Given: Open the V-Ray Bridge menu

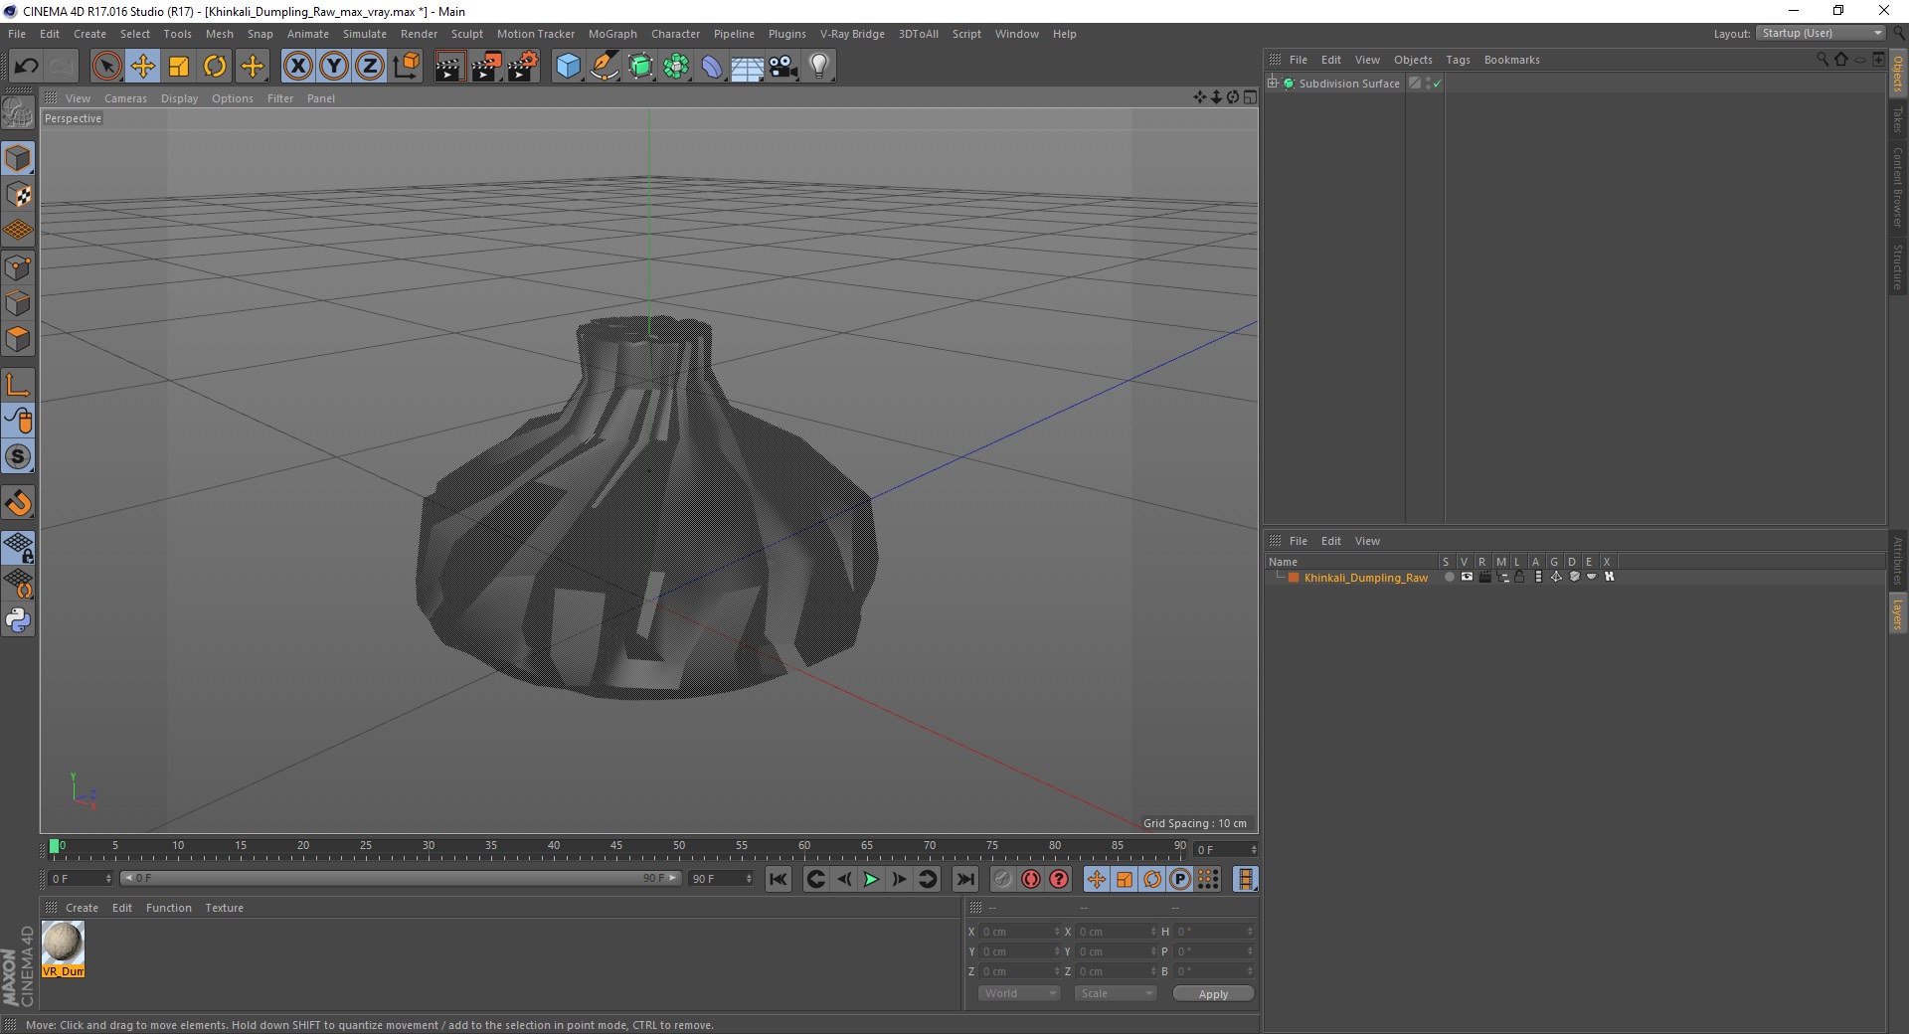Looking at the screenshot, I should coord(852,34).
